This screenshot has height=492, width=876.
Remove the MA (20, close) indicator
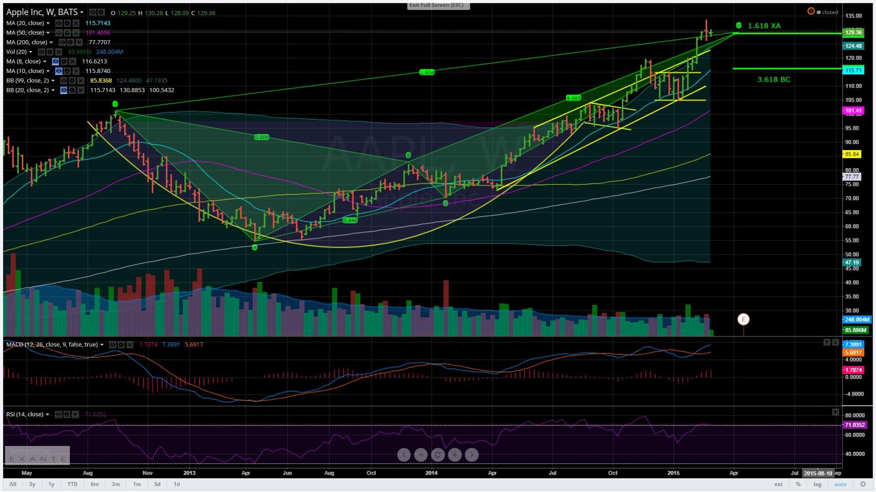point(76,23)
